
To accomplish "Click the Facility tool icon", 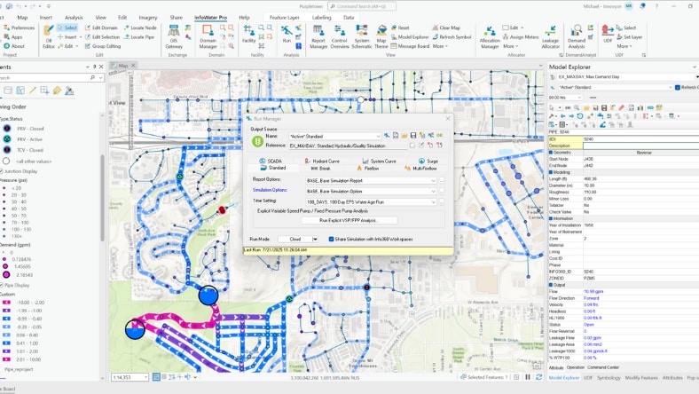I will [248, 34].
